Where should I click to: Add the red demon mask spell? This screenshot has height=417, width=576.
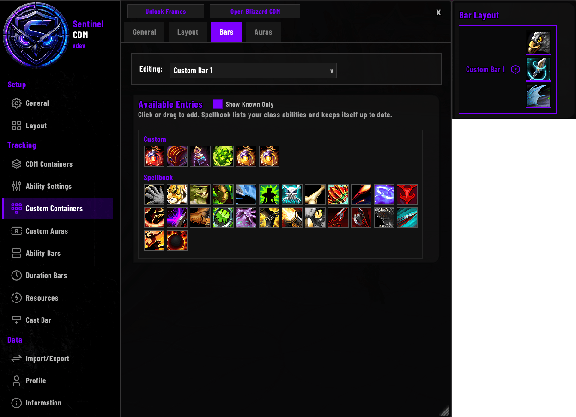408,194
